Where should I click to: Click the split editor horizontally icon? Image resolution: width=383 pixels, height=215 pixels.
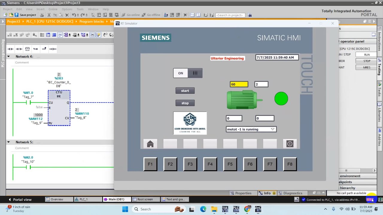tap(192, 15)
